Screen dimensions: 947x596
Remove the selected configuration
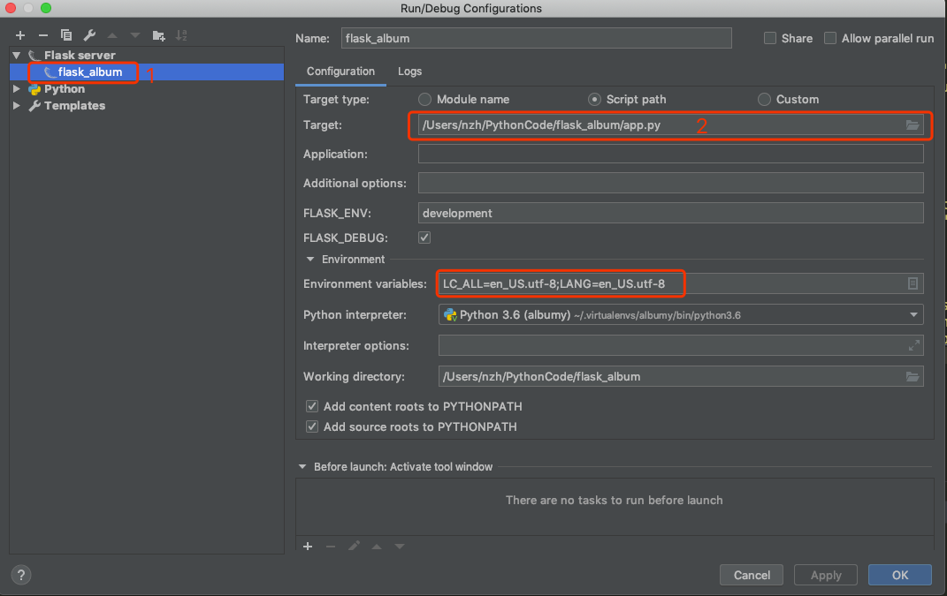pos(42,35)
